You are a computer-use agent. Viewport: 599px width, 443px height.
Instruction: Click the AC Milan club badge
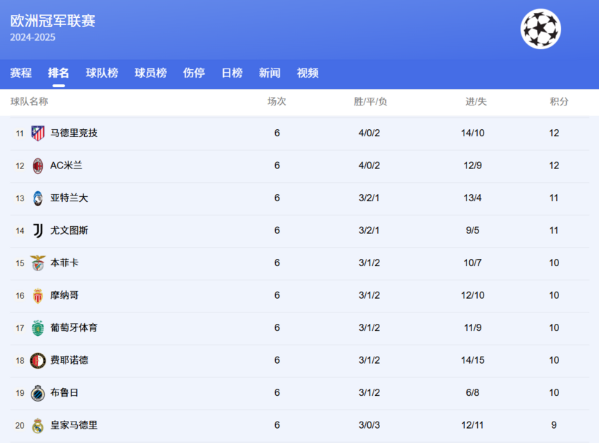click(37, 166)
